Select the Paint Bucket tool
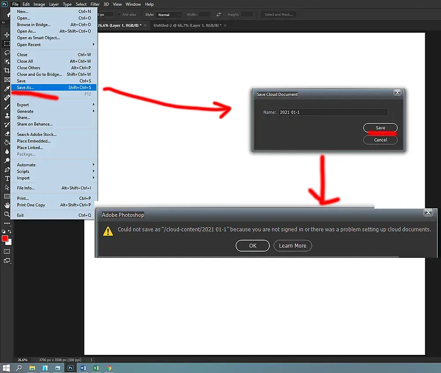 pyautogui.click(x=7, y=143)
